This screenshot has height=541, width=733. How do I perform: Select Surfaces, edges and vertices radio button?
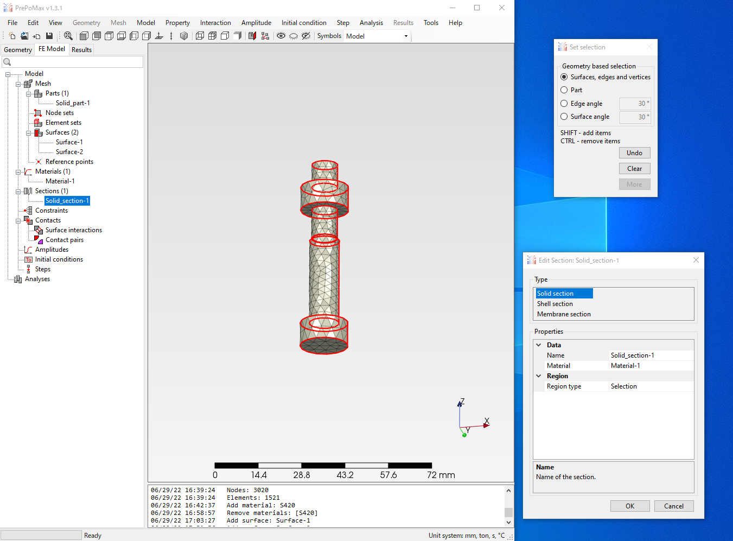[564, 77]
